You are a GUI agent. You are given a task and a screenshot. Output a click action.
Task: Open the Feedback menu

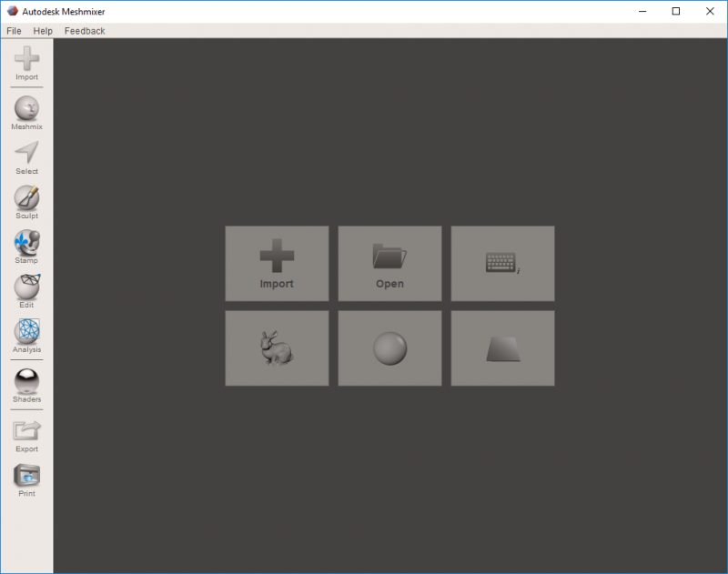[85, 31]
